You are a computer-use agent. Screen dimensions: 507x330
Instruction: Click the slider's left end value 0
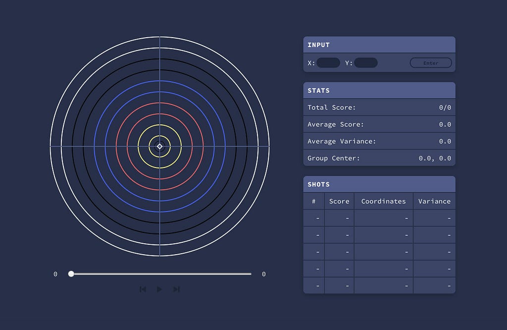(x=55, y=275)
